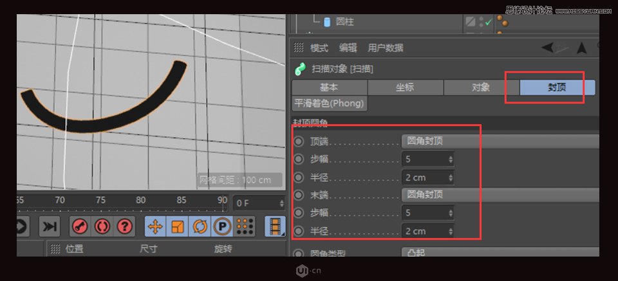The height and width of the screenshot is (281, 618).
Task: Click the layer square icon in 圆柱 row
Action: pos(471,22)
